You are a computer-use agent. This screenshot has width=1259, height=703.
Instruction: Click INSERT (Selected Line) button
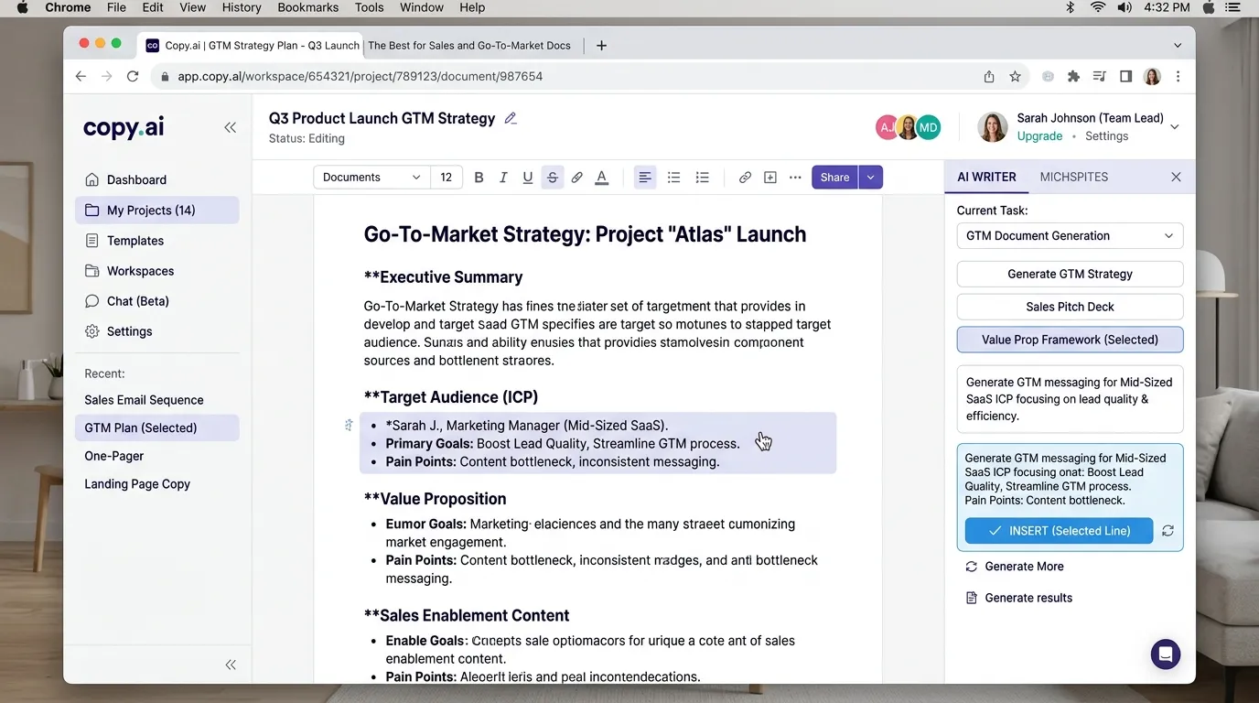(1059, 531)
